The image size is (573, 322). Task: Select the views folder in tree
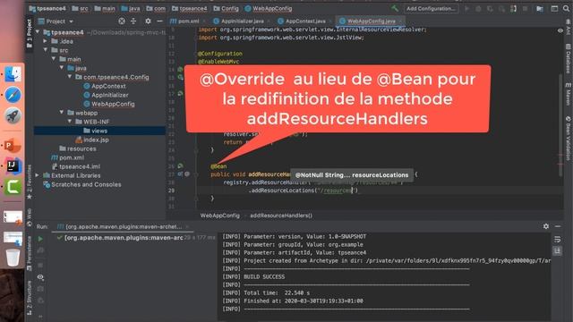pos(99,131)
